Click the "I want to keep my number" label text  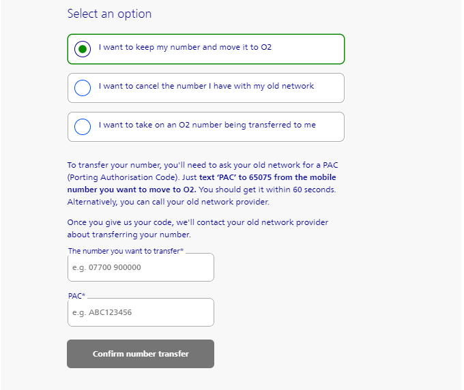[x=186, y=48]
